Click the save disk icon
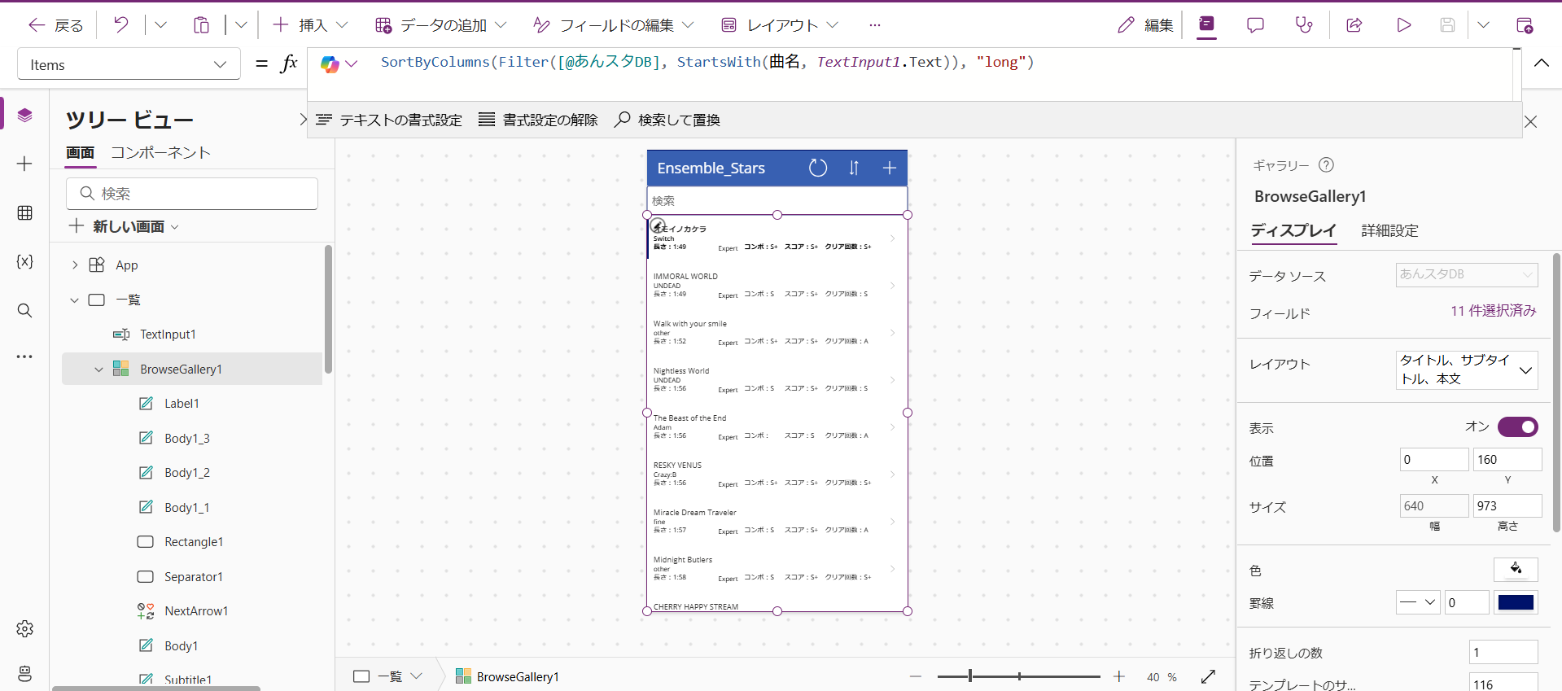Image resolution: width=1562 pixels, height=691 pixels. [x=1447, y=25]
